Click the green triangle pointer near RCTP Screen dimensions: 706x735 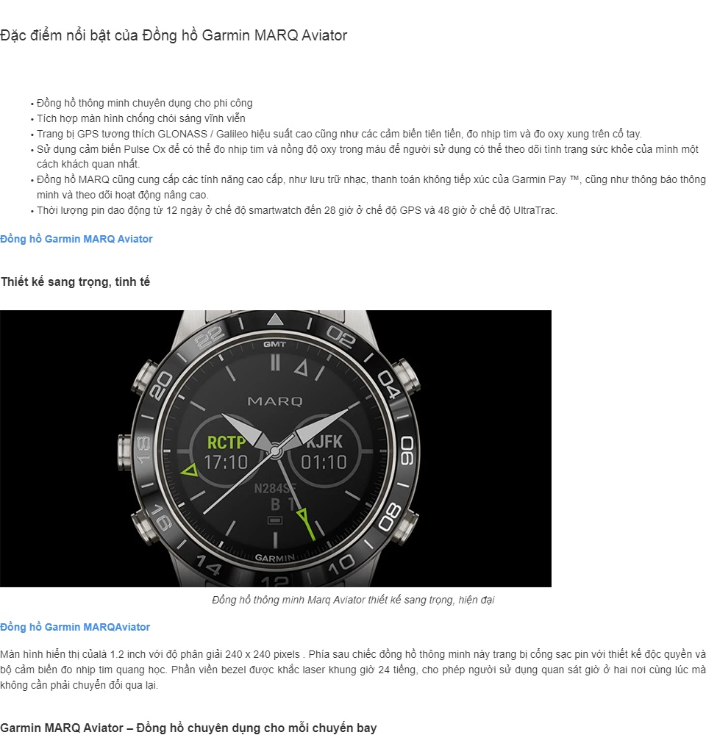point(190,470)
